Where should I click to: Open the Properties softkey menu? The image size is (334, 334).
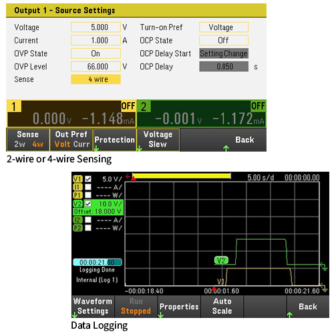point(179,307)
